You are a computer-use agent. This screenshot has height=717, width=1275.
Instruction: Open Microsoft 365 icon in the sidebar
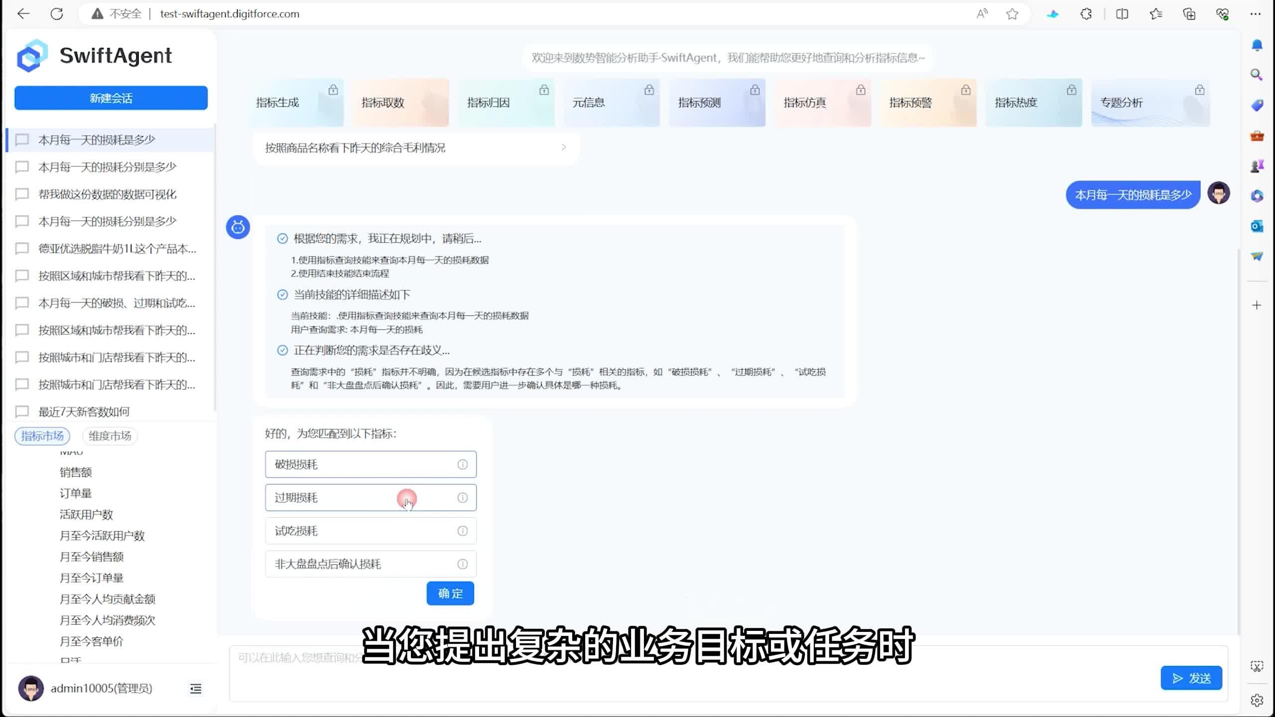pyautogui.click(x=1257, y=196)
